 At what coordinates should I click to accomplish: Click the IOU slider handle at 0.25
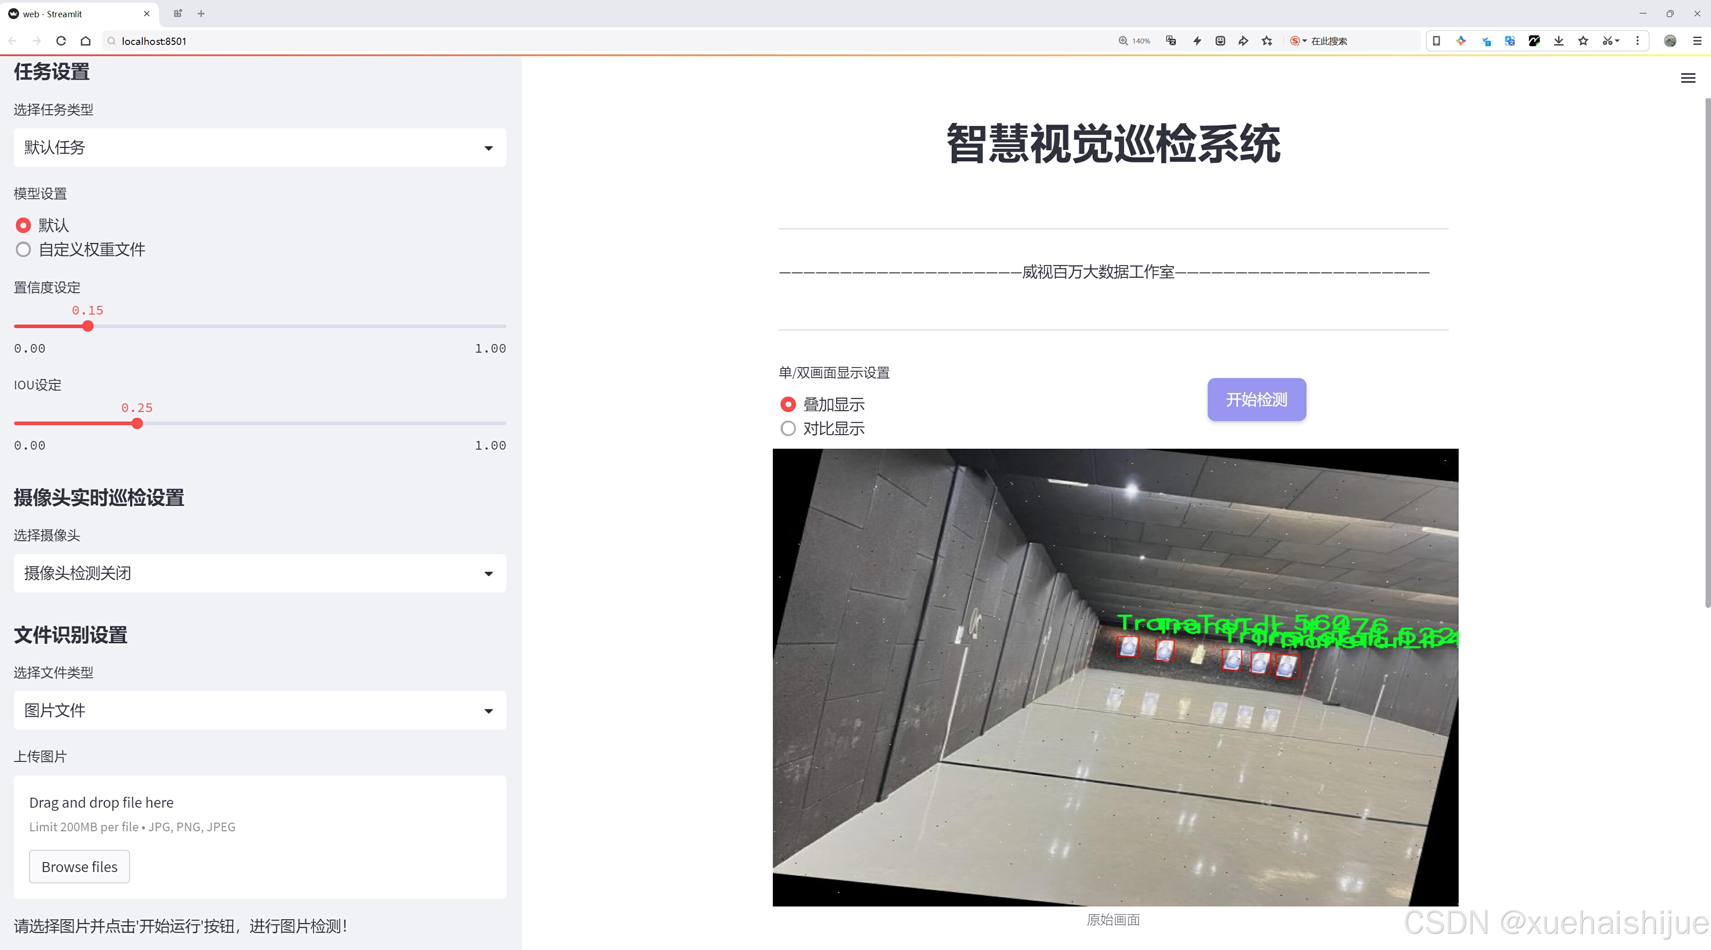(x=137, y=423)
